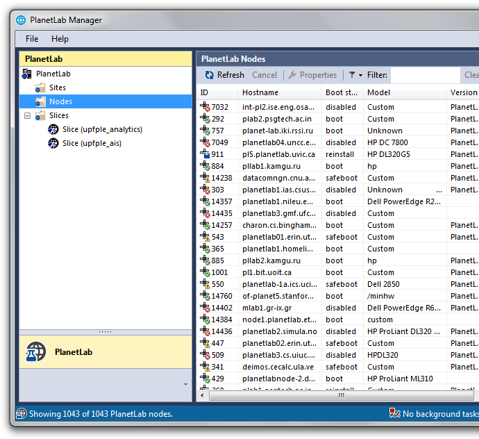Click the status bar PlanetLab icon
This screenshot has height=439, width=479.
[x=22, y=413]
